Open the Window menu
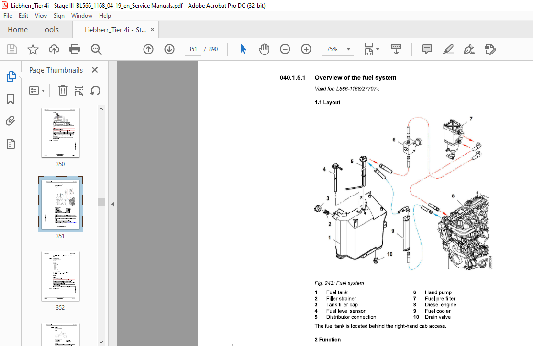The height and width of the screenshot is (346, 533). [82, 16]
